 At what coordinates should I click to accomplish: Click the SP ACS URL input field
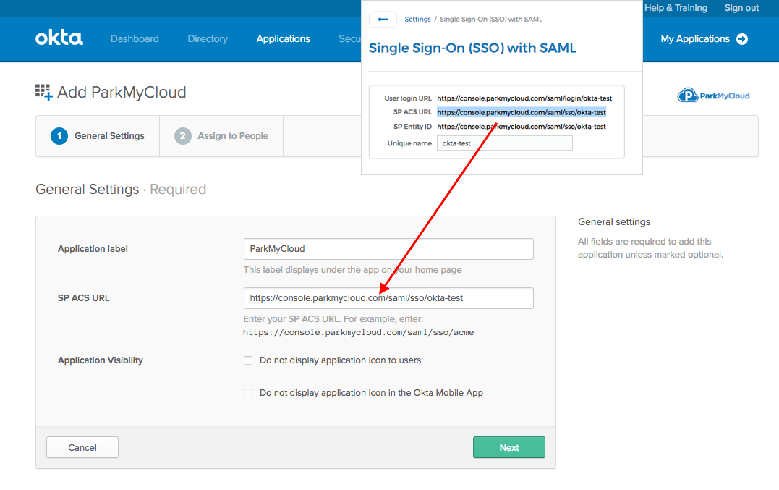[388, 298]
